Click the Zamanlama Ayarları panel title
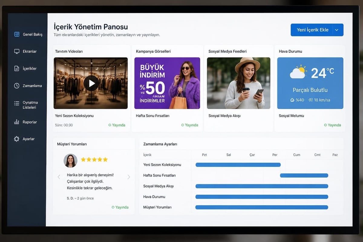 (x=160, y=144)
